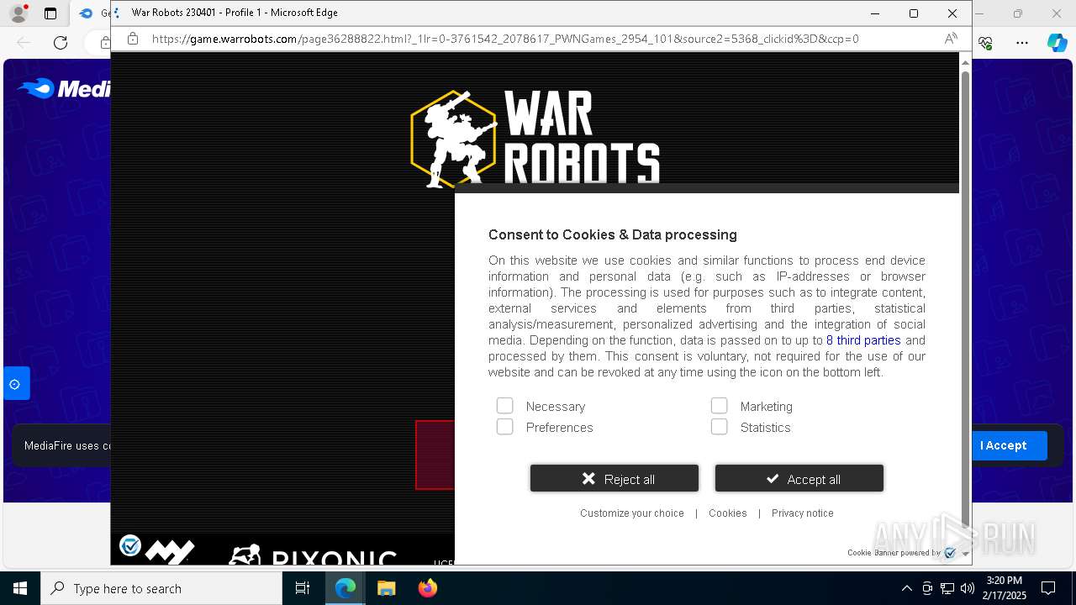Open the background Edge profile avatar
The height and width of the screenshot is (605, 1076).
tap(18, 13)
